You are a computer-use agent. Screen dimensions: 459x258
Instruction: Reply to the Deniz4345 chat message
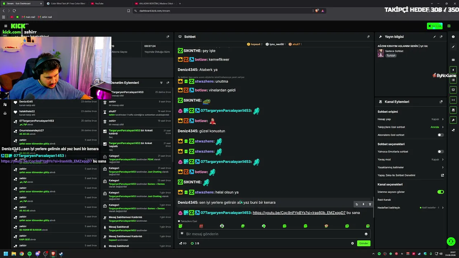tap(356, 204)
